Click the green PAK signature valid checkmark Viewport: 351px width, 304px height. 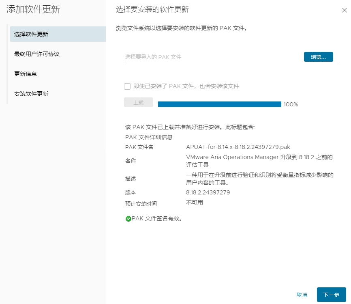click(128, 219)
